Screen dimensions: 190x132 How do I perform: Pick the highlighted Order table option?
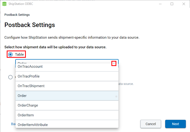(67, 96)
